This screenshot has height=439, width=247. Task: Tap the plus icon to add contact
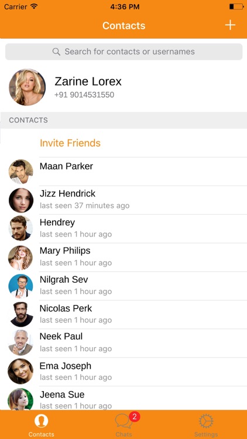pyautogui.click(x=230, y=25)
